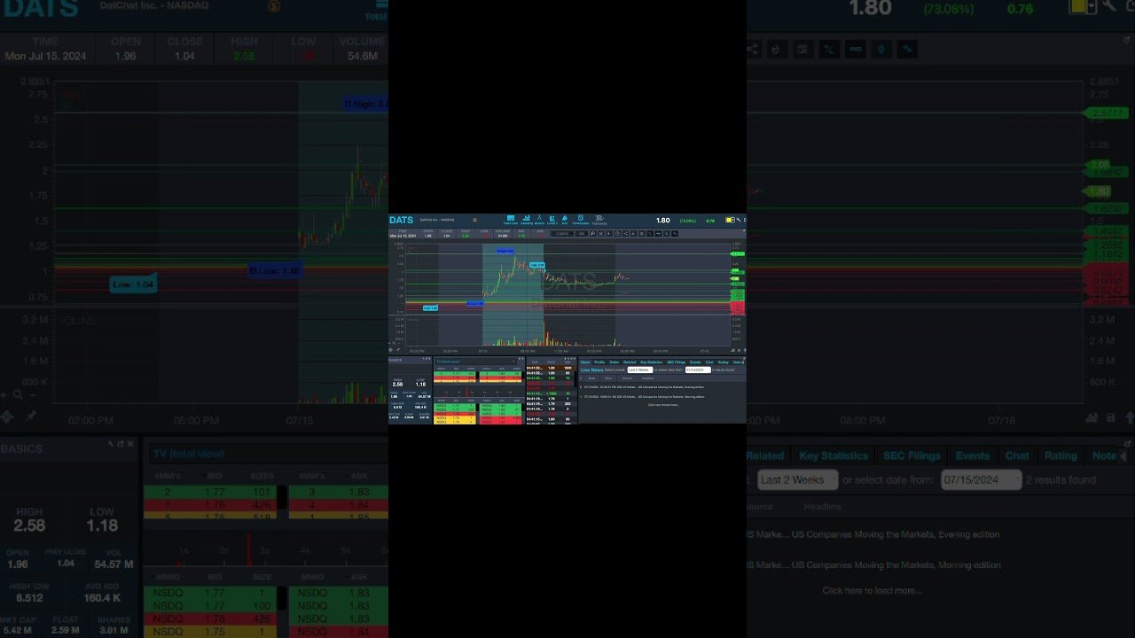Click the large wrench settings icon
Image resolution: width=1135 pixels, height=638 pixels.
tap(1108, 7)
